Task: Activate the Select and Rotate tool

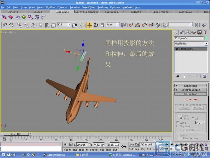Action: (96, 25)
